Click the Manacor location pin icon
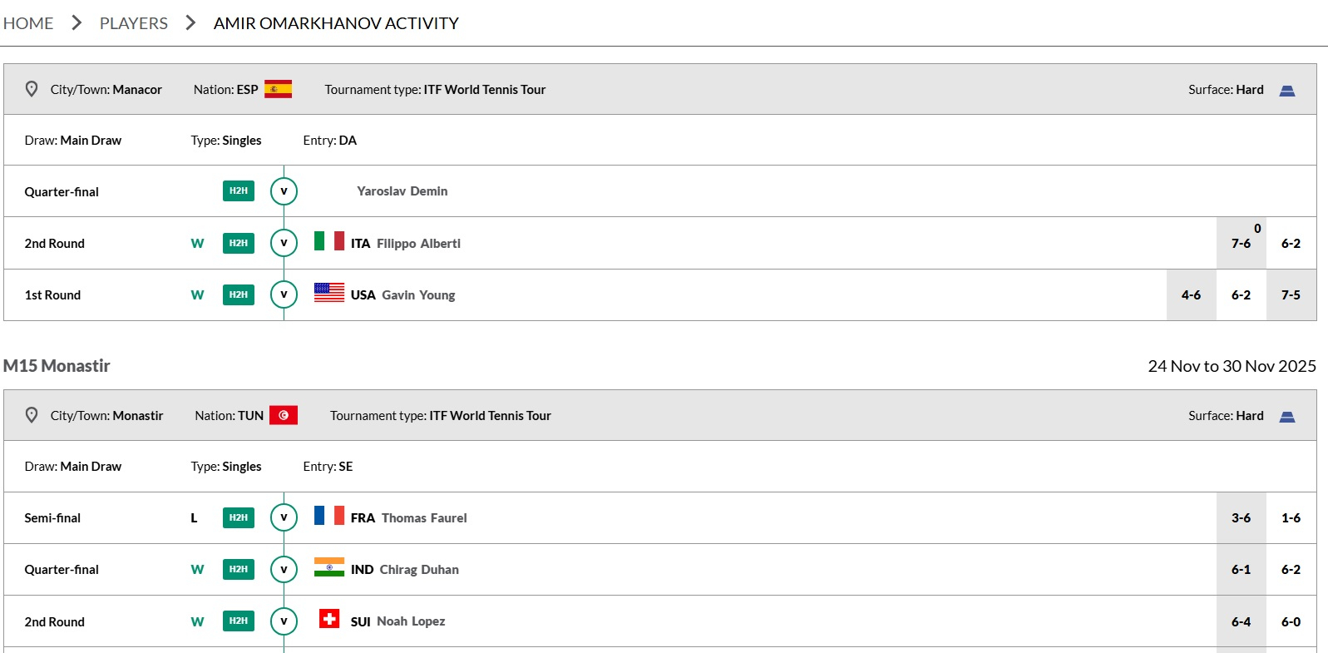Viewport: 1328px width, 653px height. pos(32,89)
